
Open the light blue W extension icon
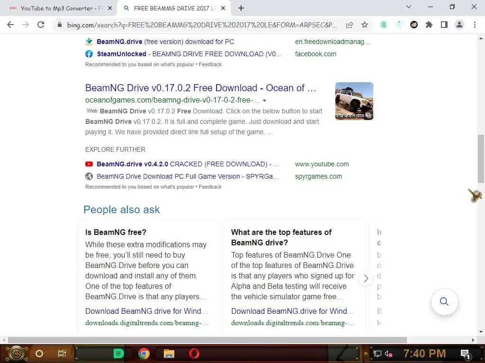coord(399,25)
